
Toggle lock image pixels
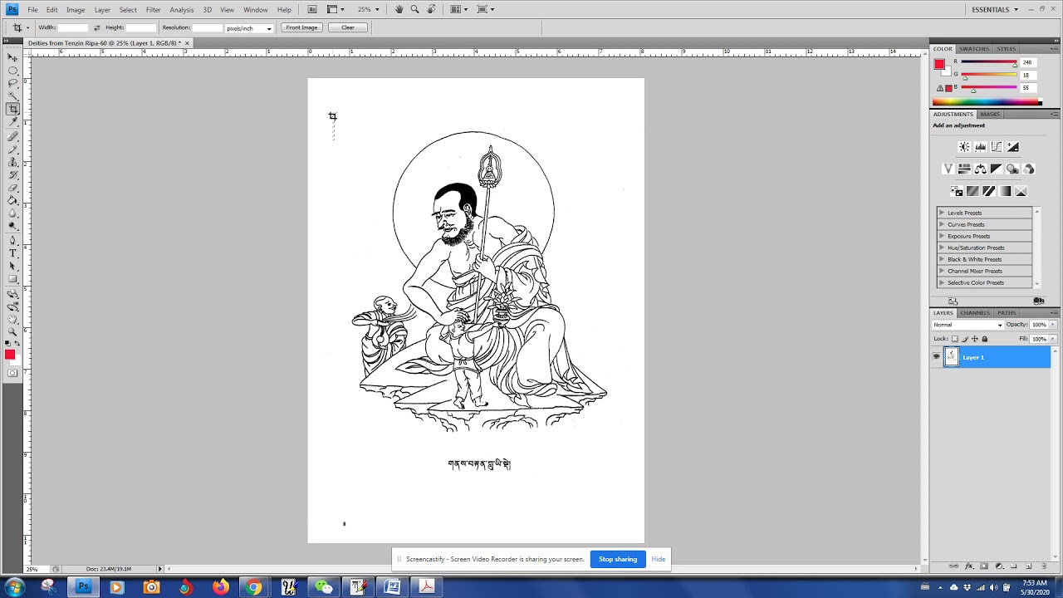[x=964, y=339]
